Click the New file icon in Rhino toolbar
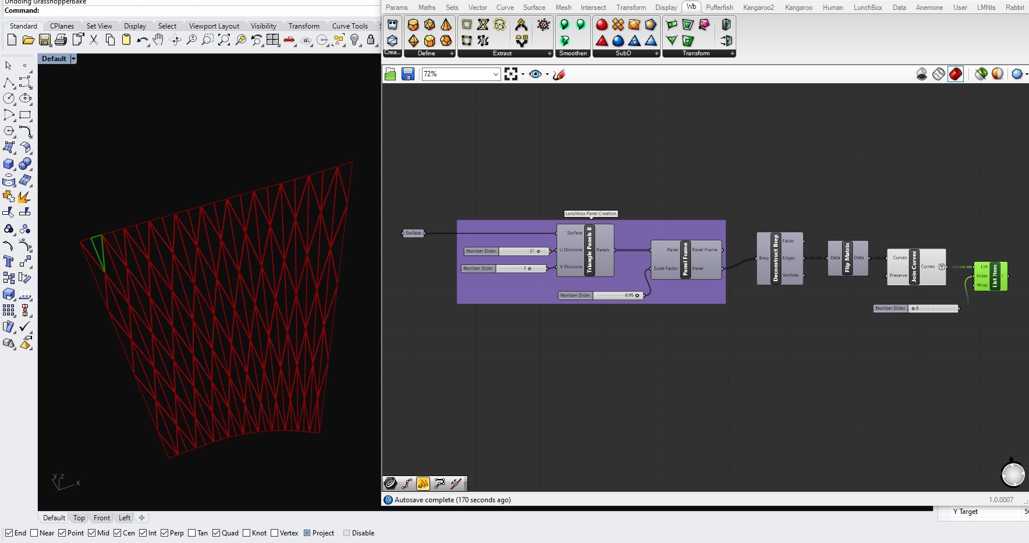The height and width of the screenshot is (543, 1029). click(12, 40)
